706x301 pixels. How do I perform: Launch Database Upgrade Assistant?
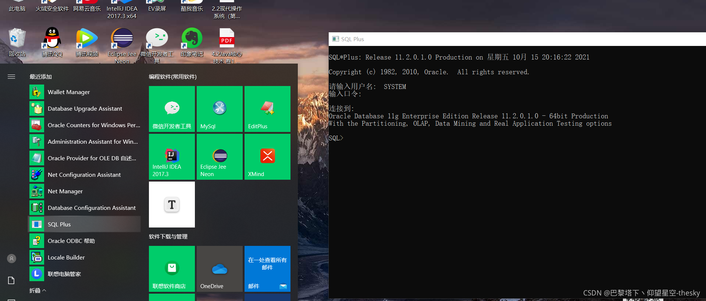[84, 108]
